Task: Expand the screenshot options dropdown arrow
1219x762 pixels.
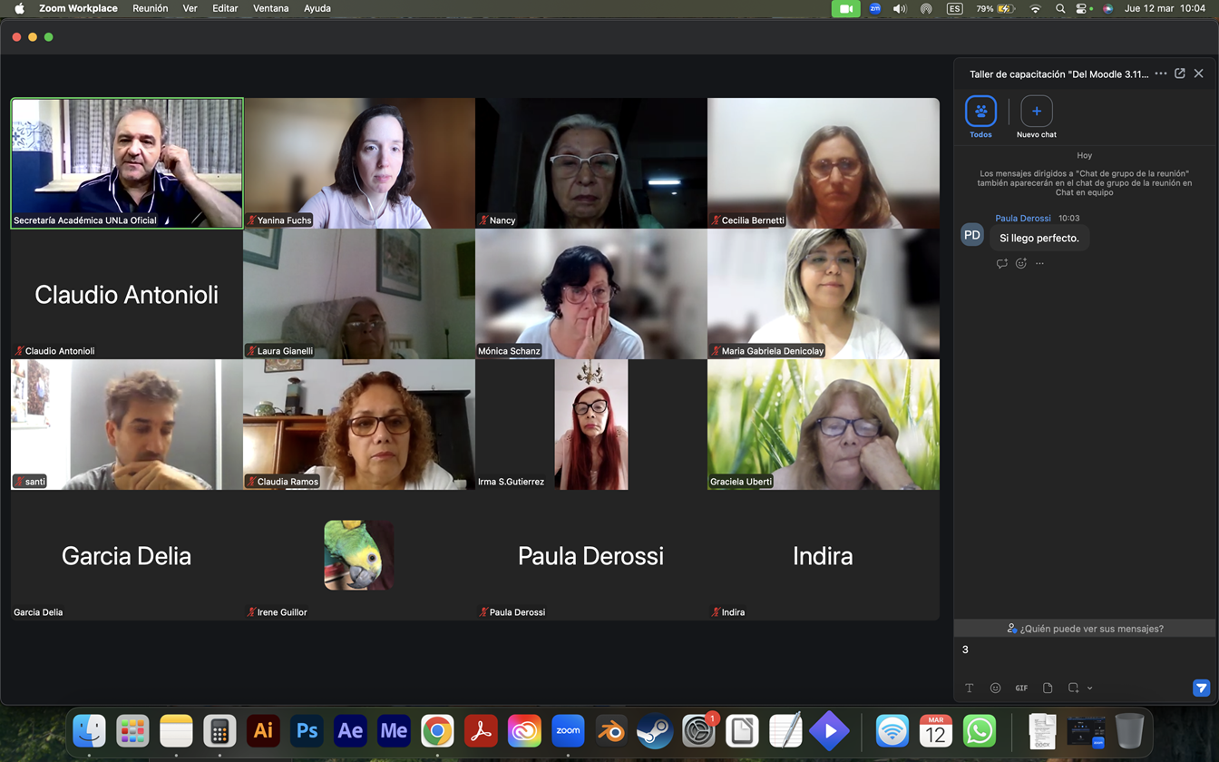Action: click(1090, 689)
